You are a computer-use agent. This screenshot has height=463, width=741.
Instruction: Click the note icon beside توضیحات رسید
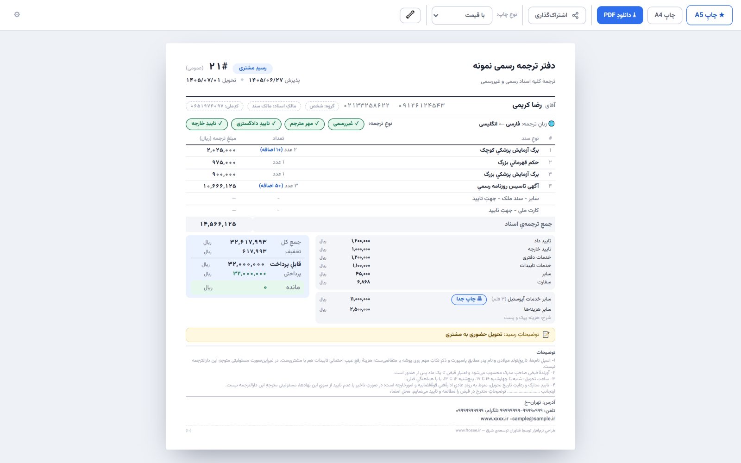point(546,334)
